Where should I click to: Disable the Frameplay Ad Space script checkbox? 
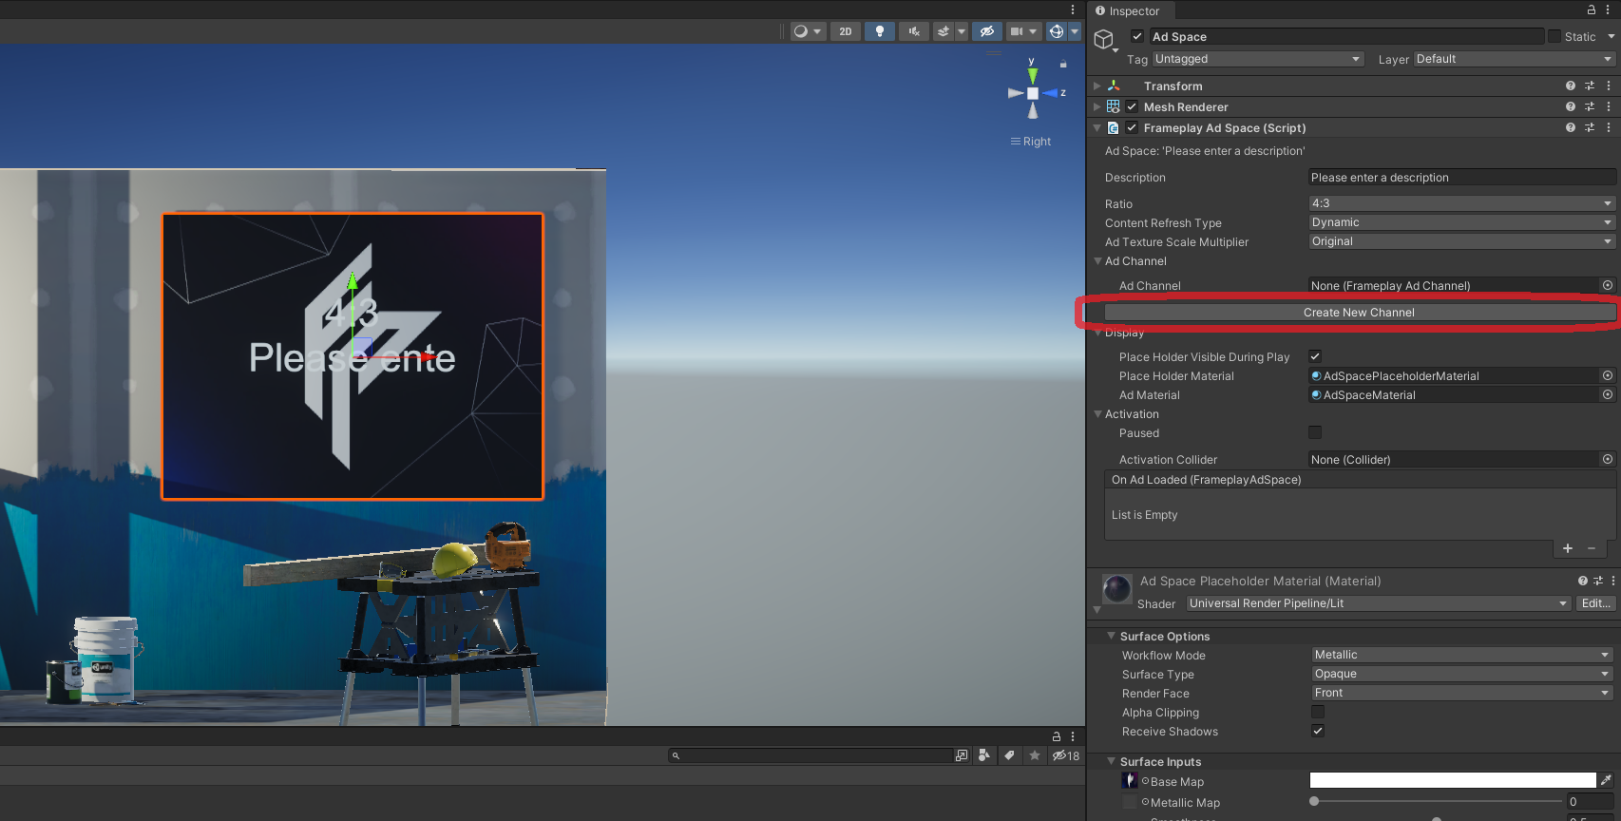coord(1132,127)
